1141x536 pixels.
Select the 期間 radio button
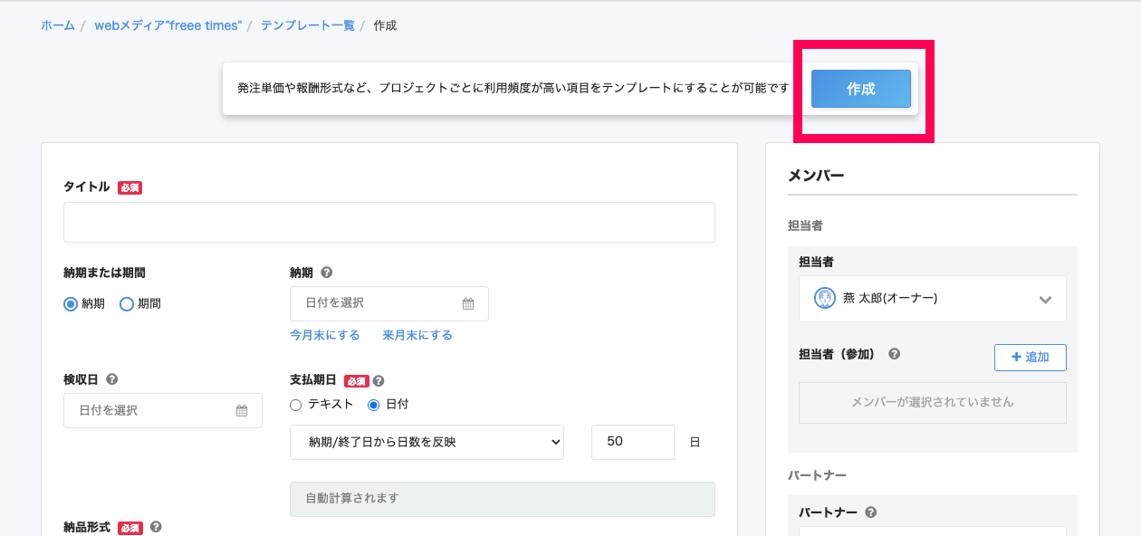[x=127, y=304]
